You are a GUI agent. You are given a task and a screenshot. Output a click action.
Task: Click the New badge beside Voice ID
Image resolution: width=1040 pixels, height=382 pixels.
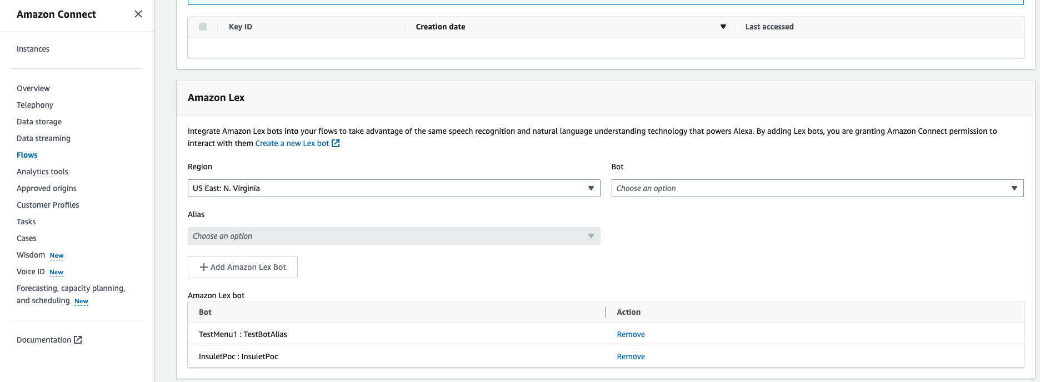pos(56,273)
